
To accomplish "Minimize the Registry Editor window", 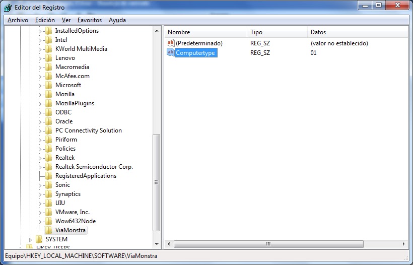I will (x=365, y=6).
